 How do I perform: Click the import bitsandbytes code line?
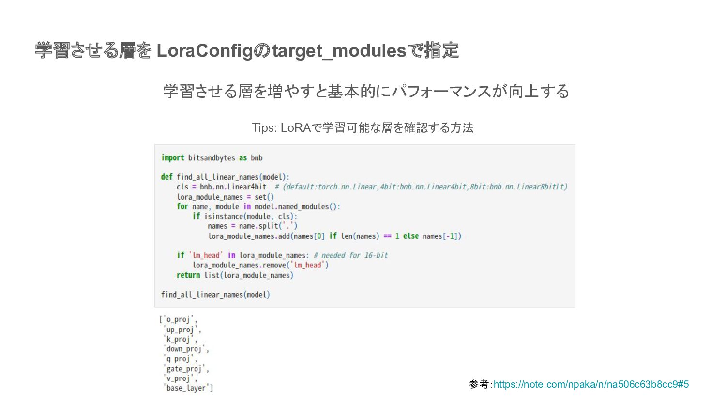click(x=212, y=157)
